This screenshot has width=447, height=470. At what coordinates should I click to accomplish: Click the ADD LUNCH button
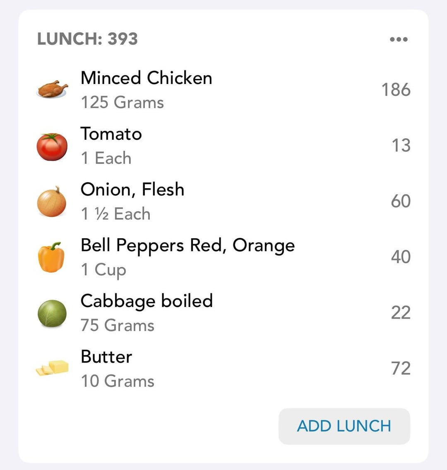344,426
